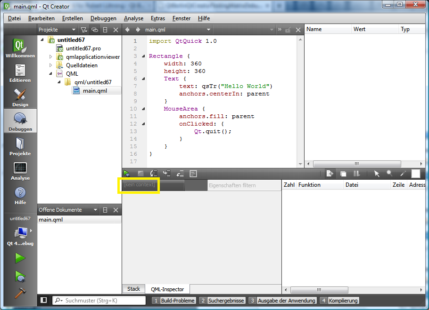
Task: Toggle the sidebar visibility button
Action: [x=43, y=300]
